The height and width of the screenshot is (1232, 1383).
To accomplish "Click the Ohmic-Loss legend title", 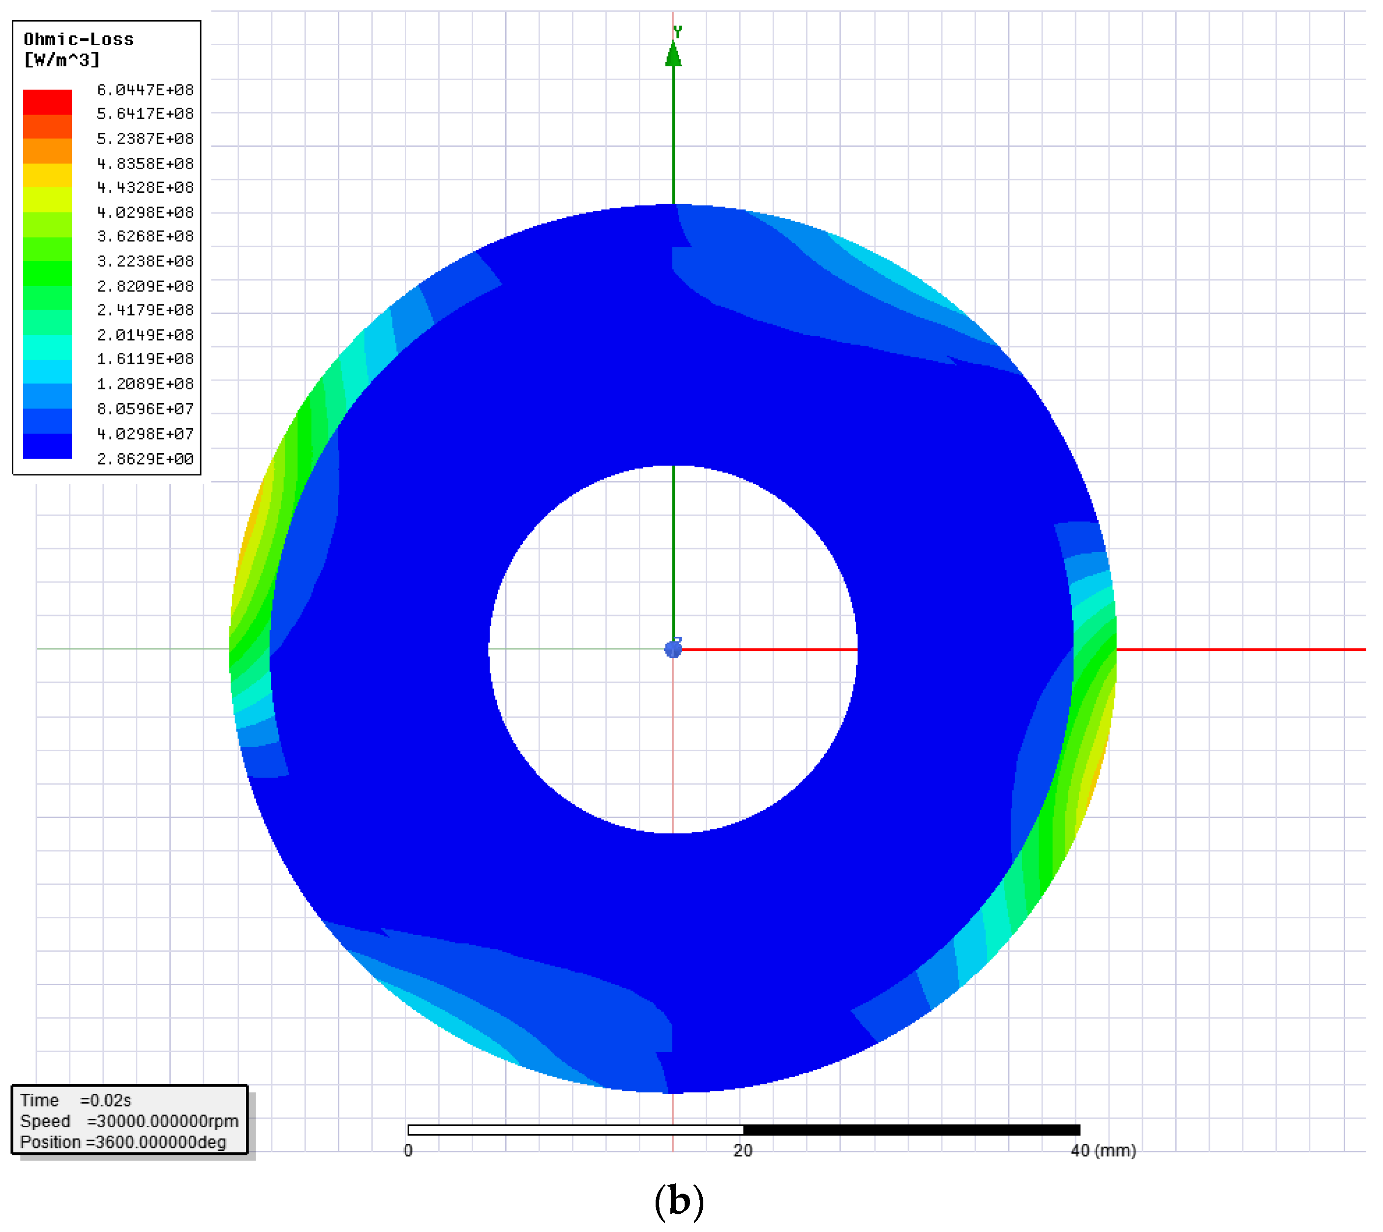I will [x=79, y=40].
